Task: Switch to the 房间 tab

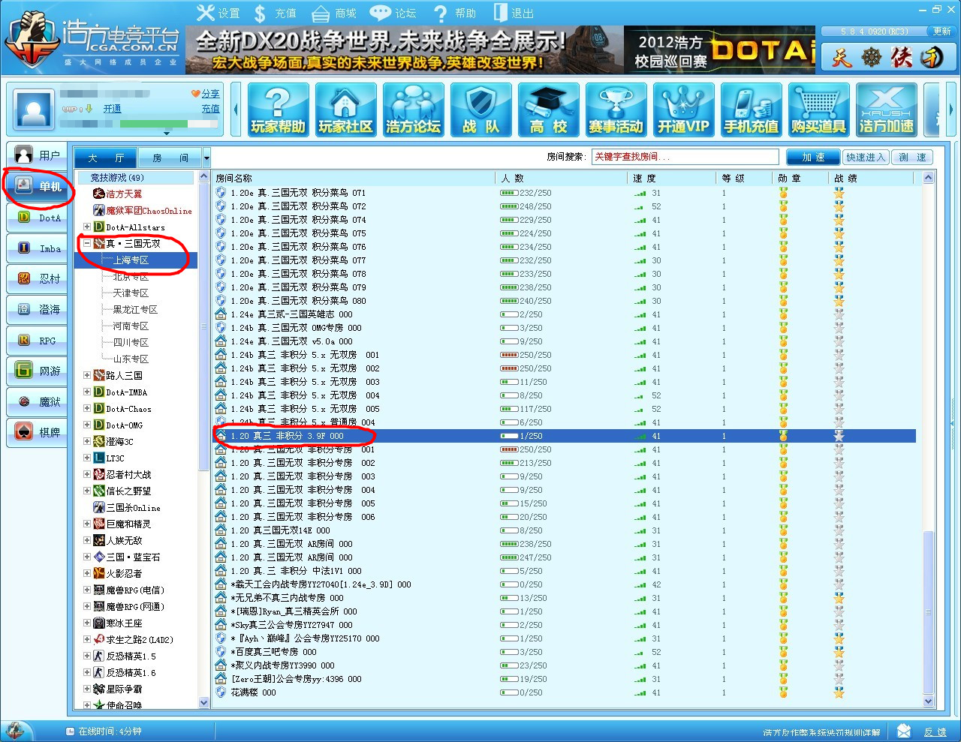Action: [170, 158]
